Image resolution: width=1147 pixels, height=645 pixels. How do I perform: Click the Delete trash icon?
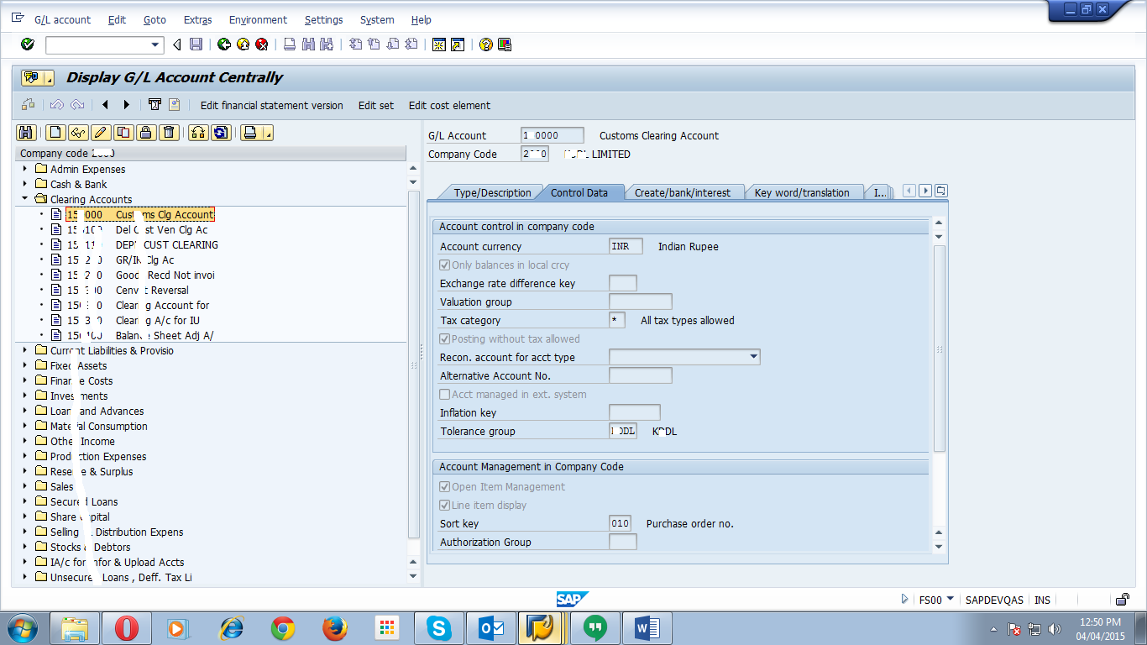click(169, 132)
